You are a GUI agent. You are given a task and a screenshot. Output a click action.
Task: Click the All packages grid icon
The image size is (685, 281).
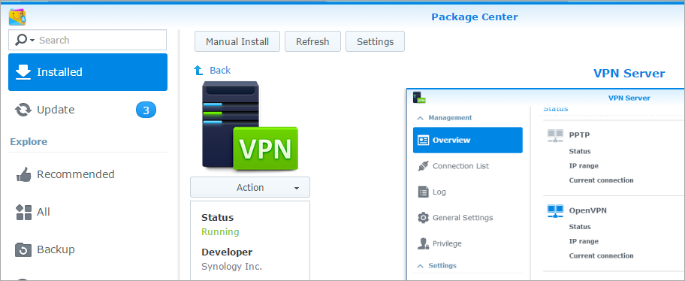pyautogui.click(x=23, y=212)
